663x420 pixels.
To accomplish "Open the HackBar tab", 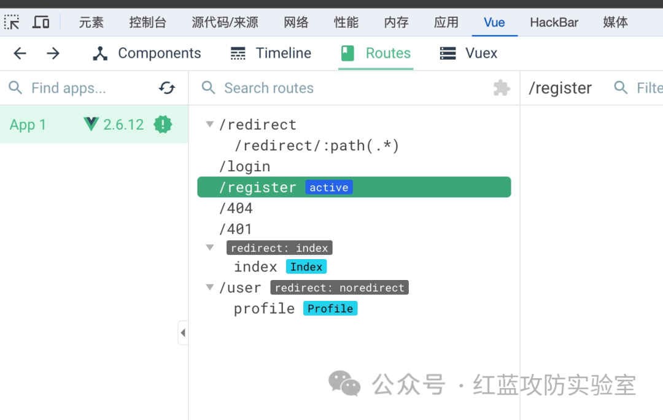I will click(554, 22).
